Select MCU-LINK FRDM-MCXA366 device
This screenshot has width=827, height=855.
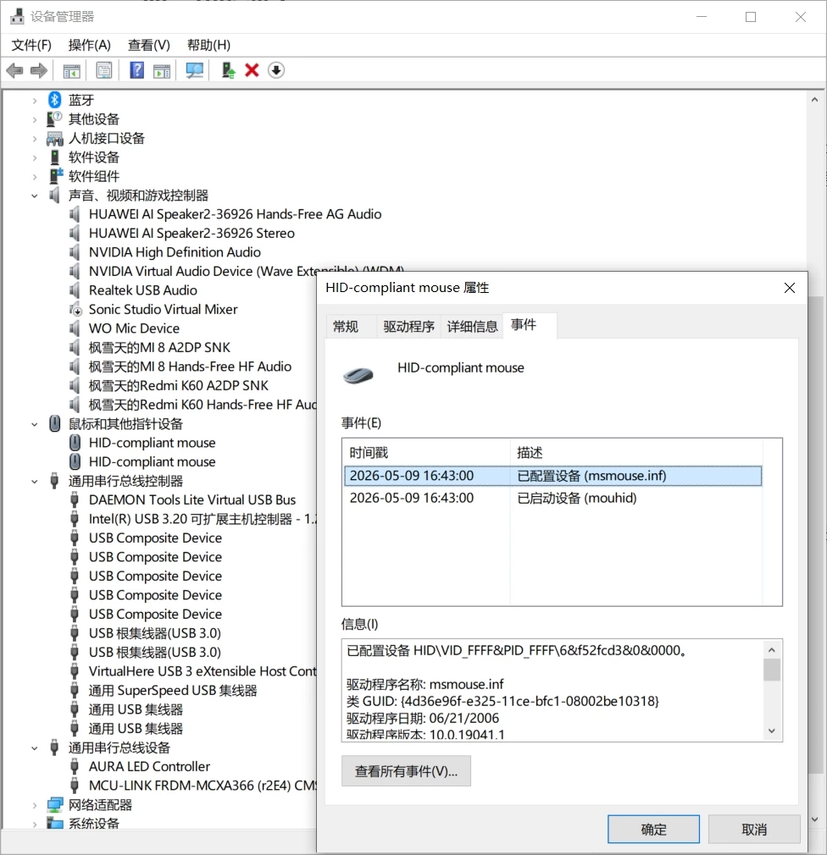[203, 786]
